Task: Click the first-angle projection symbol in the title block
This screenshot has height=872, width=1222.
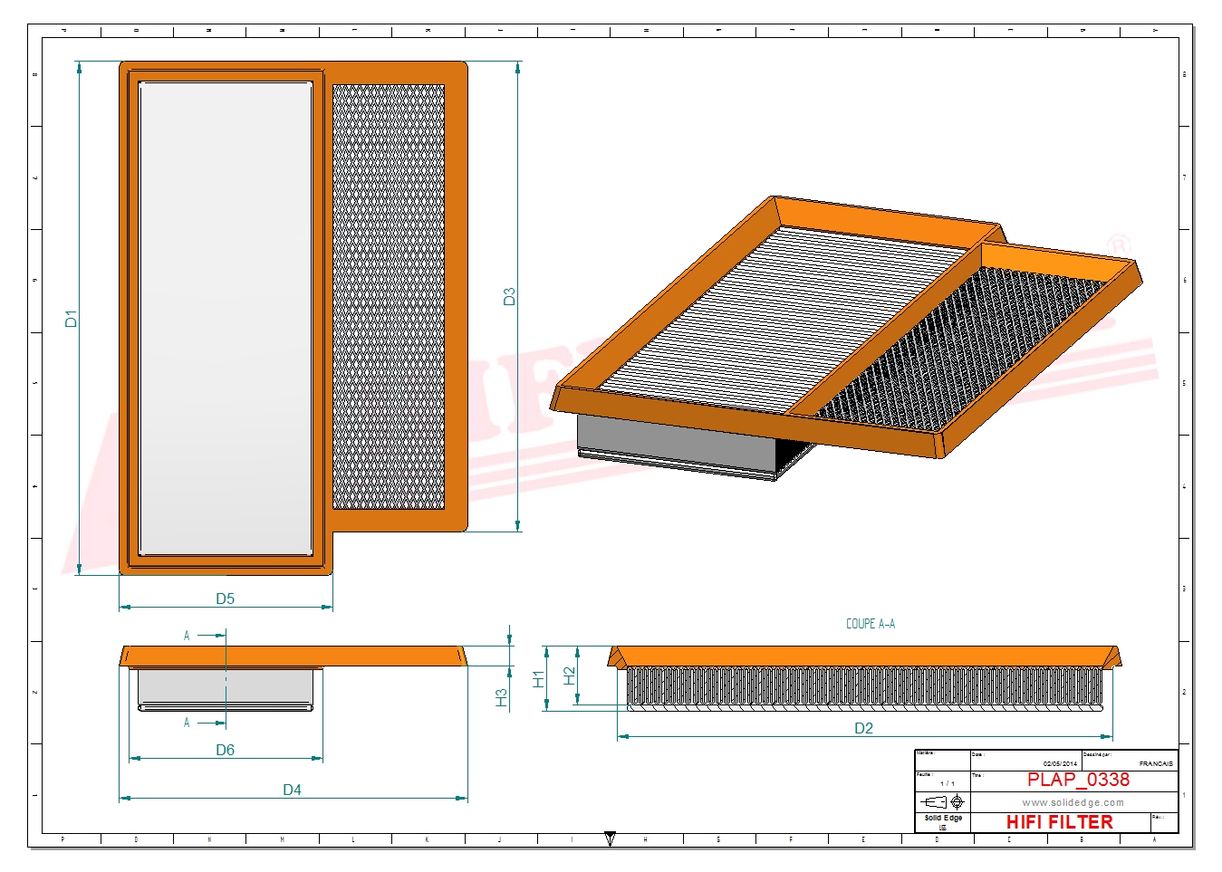Action: [x=942, y=802]
